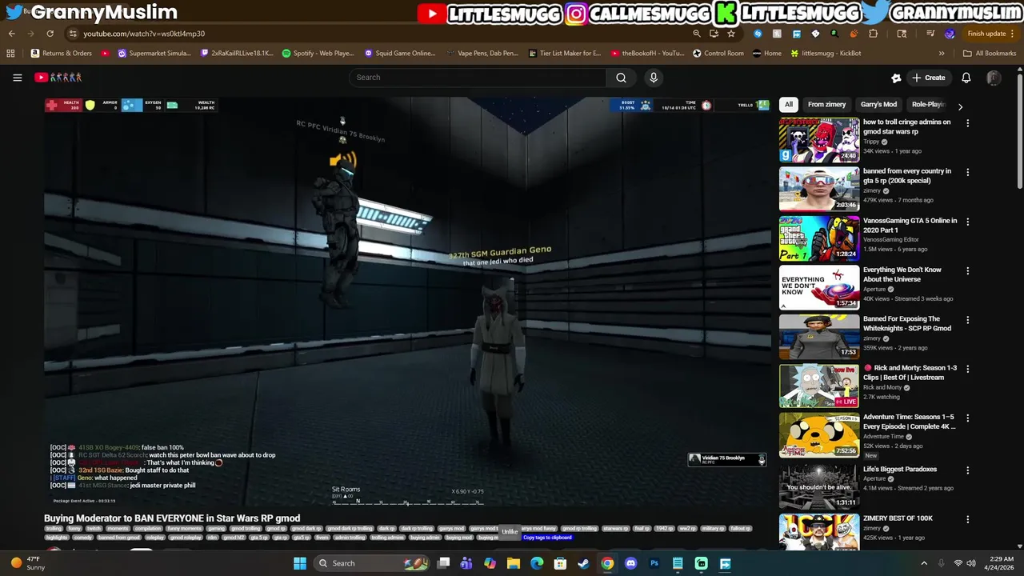Open options for 'Everything We Don't Know' video
Image resolution: width=1024 pixels, height=576 pixels.
967,270
